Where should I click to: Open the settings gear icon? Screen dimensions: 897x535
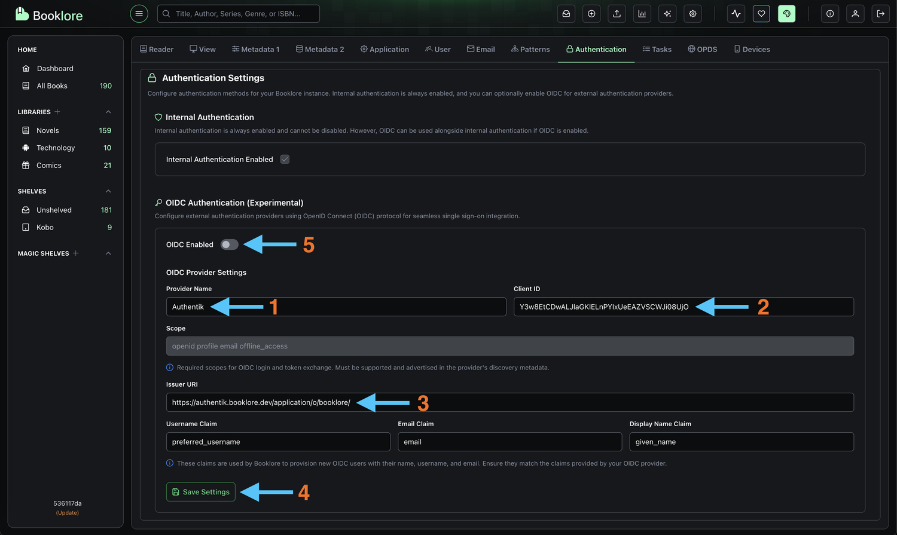(x=692, y=13)
